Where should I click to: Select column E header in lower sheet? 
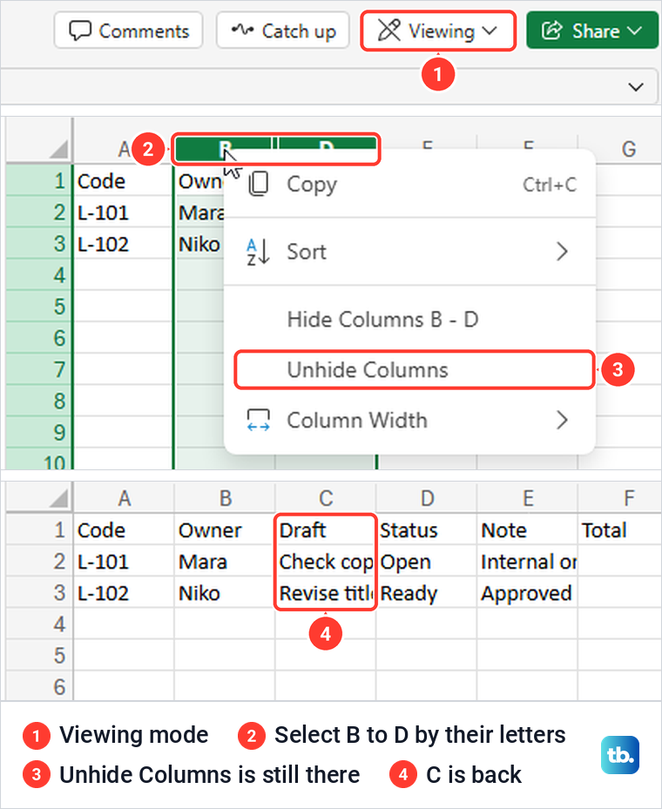pos(529,498)
